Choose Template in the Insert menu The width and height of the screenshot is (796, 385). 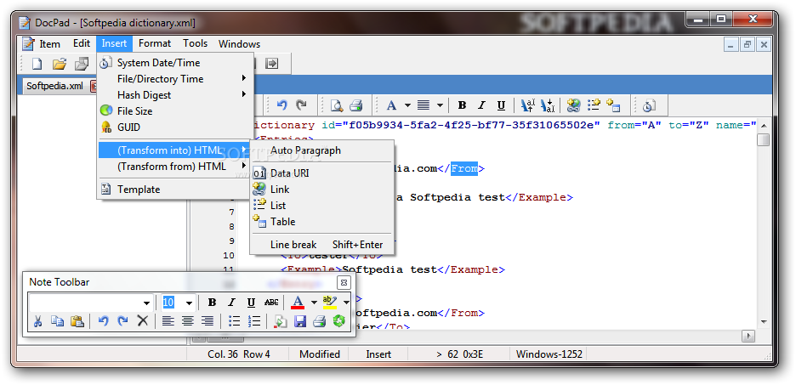(x=175, y=190)
